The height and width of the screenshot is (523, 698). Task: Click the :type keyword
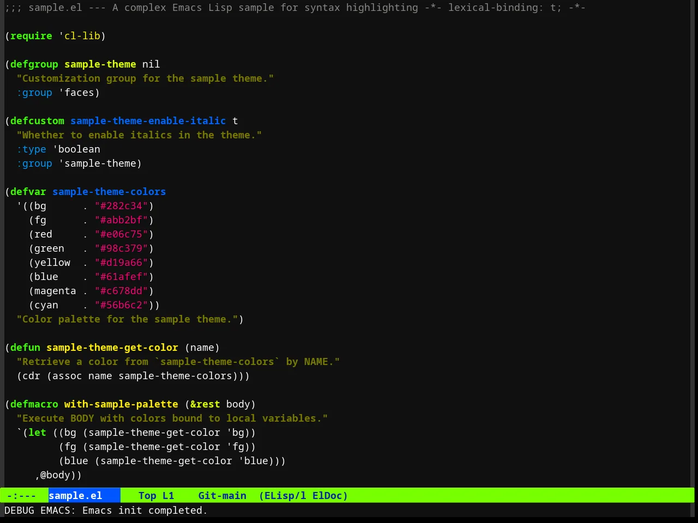pos(31,149)
